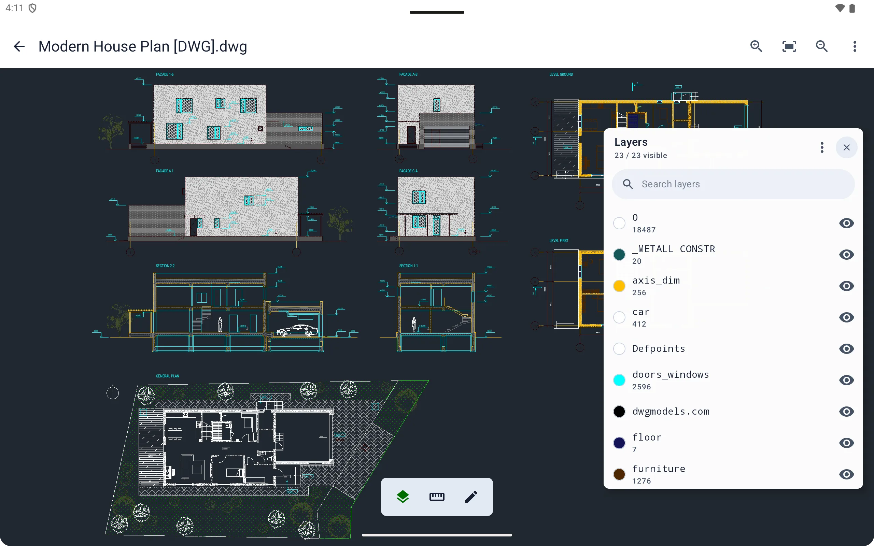Select the dwgmodels.com layer name
The width and height of the screenshot is (874, 546).
671,412
